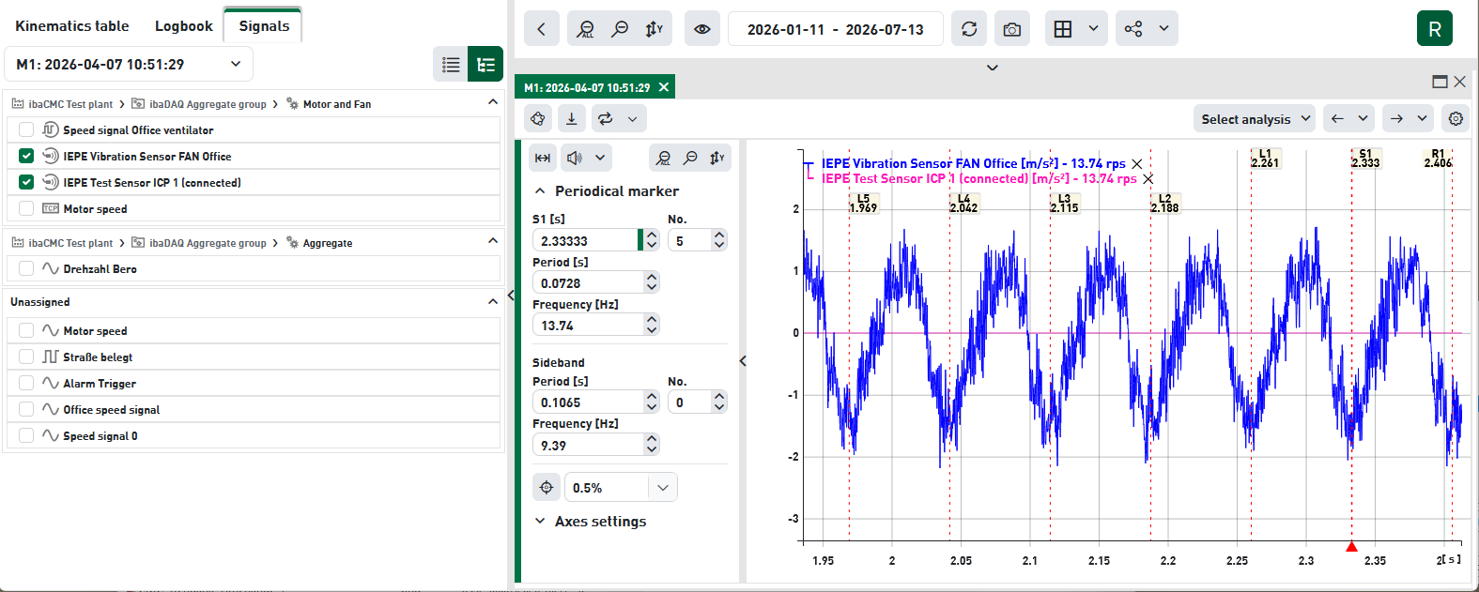The height and width of the screenshot is (592, 1479).
Task: Open dropdown beside left arrow button
Action: (x=1363, y=118)
